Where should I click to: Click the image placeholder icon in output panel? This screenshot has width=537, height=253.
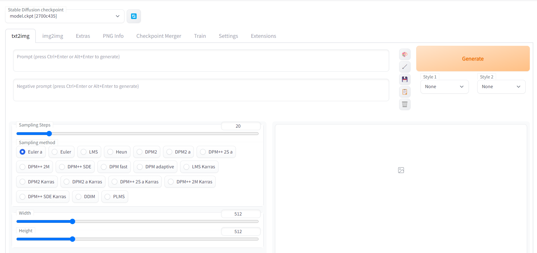click(401, 170)
